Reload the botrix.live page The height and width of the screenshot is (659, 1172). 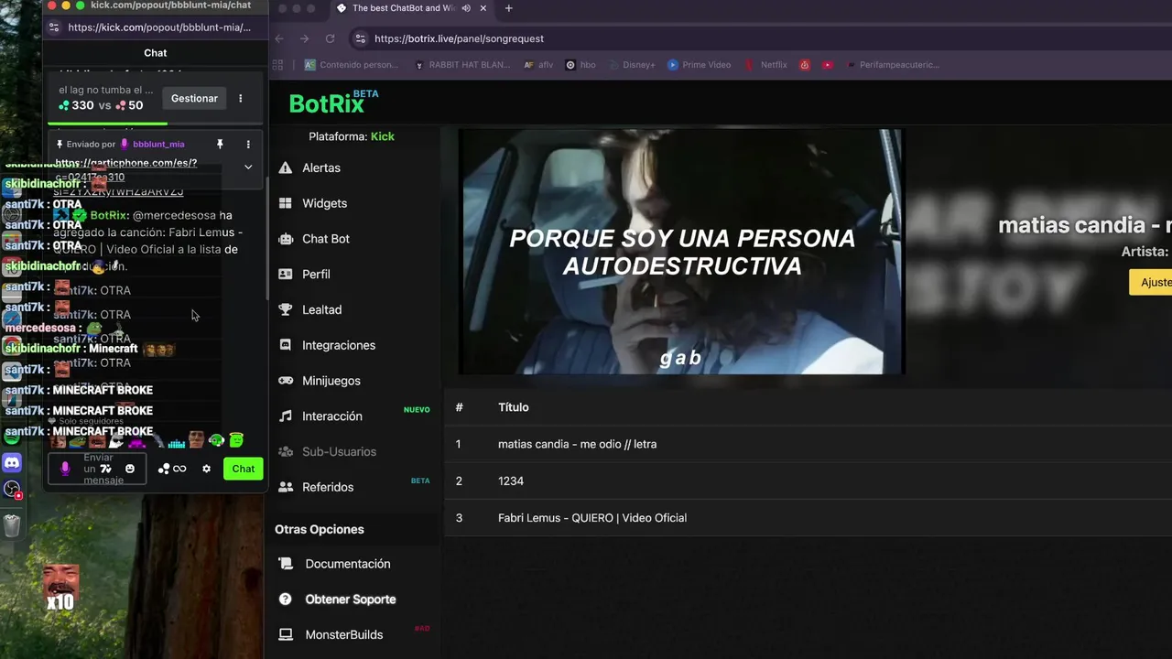click(x=330, y=38)
